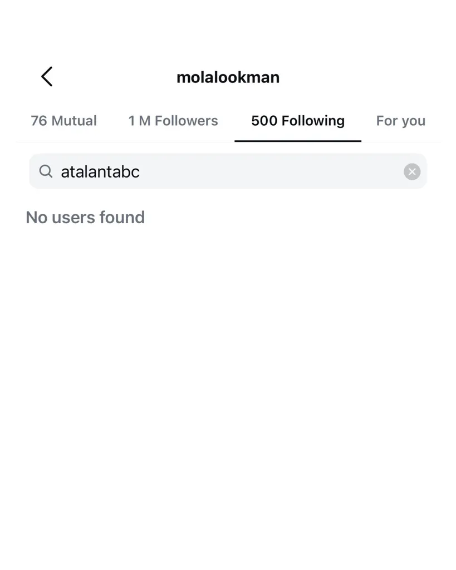456x570 pixels.
Task: Click the molalookman username title
Action: pyautogui.click(x=228, y=77)
